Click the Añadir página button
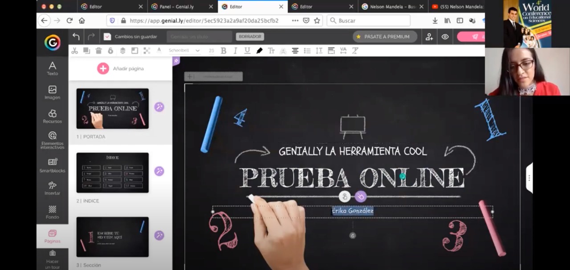The height and width of the screenshot is (270, 570). [x=120, y=69]
